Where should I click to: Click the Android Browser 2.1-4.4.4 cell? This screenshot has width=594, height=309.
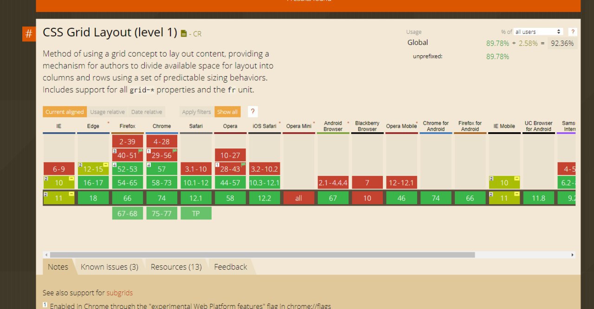[333, 183]
